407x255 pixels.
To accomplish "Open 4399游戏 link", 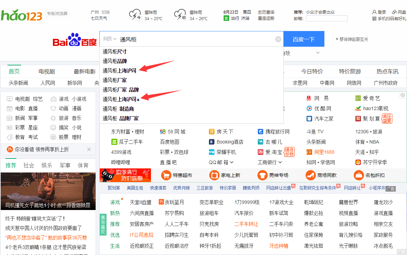I will click(121, 152).
